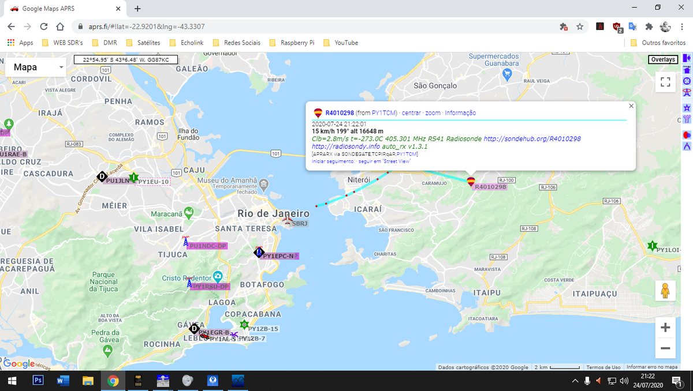
Task: Click the PY1LOI green star marker
Action: [x=652, y=246]
